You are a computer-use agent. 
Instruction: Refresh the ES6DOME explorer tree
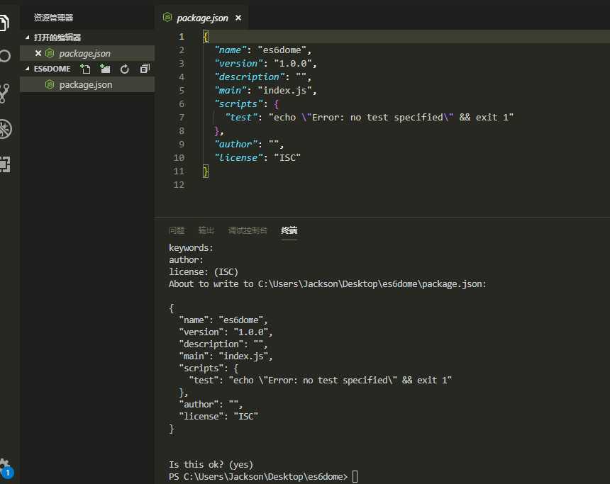[125, 69]
